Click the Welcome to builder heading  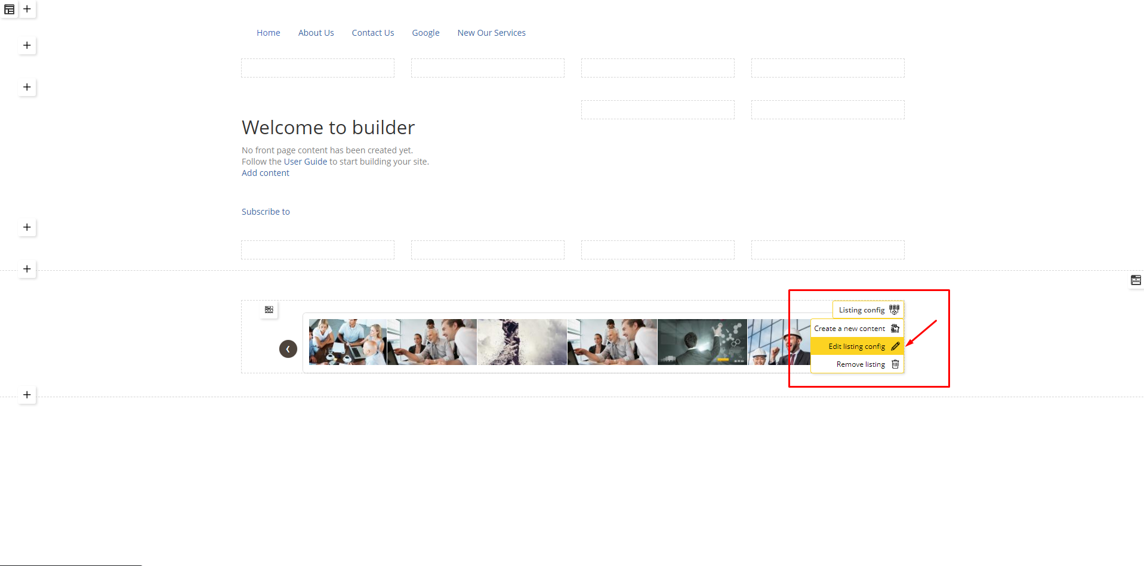point(328,128)
